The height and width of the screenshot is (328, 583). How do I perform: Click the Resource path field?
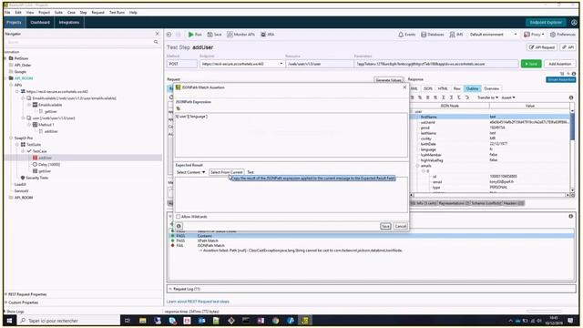[319, 64]
